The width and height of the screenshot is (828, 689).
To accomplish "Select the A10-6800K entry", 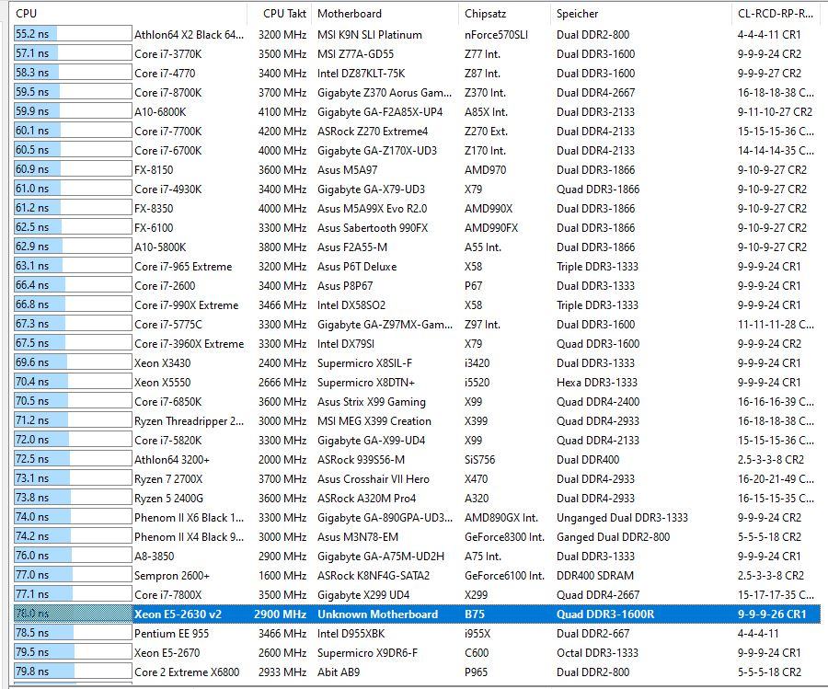I will [x=160, y=112].
